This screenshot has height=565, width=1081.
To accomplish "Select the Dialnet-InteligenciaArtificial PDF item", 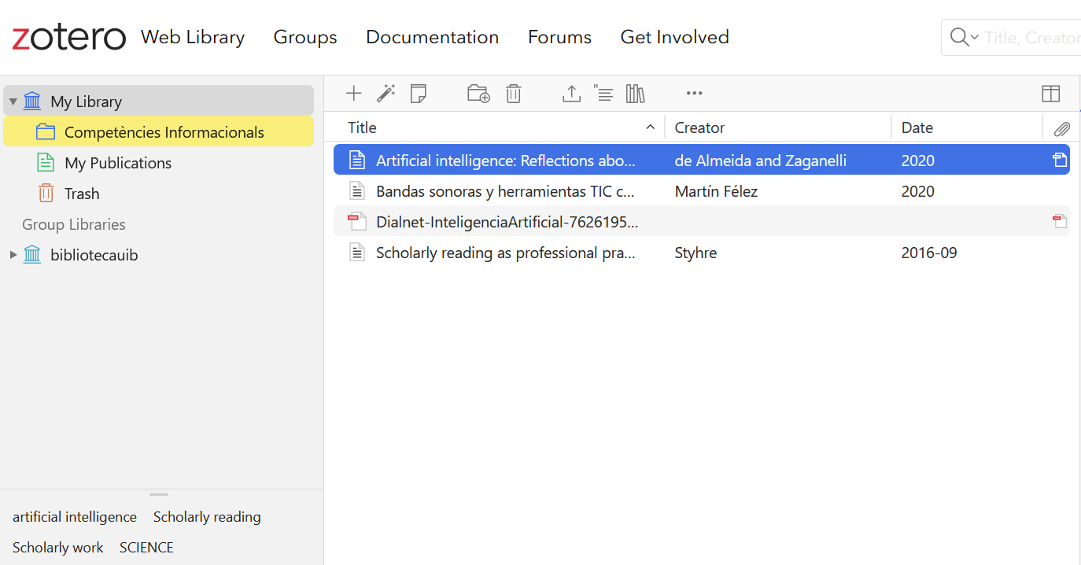I will [x=702, y=221].
